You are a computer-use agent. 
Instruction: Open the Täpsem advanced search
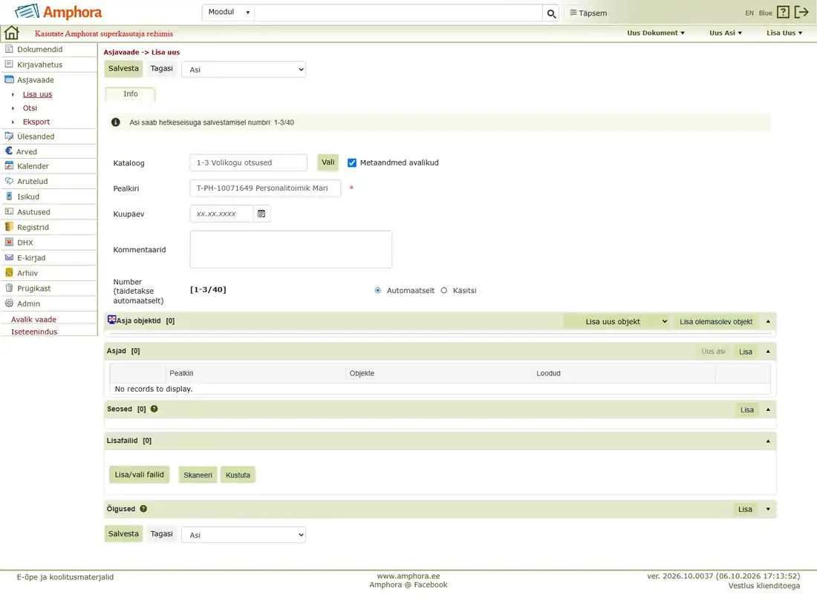(x=588, y=13)
